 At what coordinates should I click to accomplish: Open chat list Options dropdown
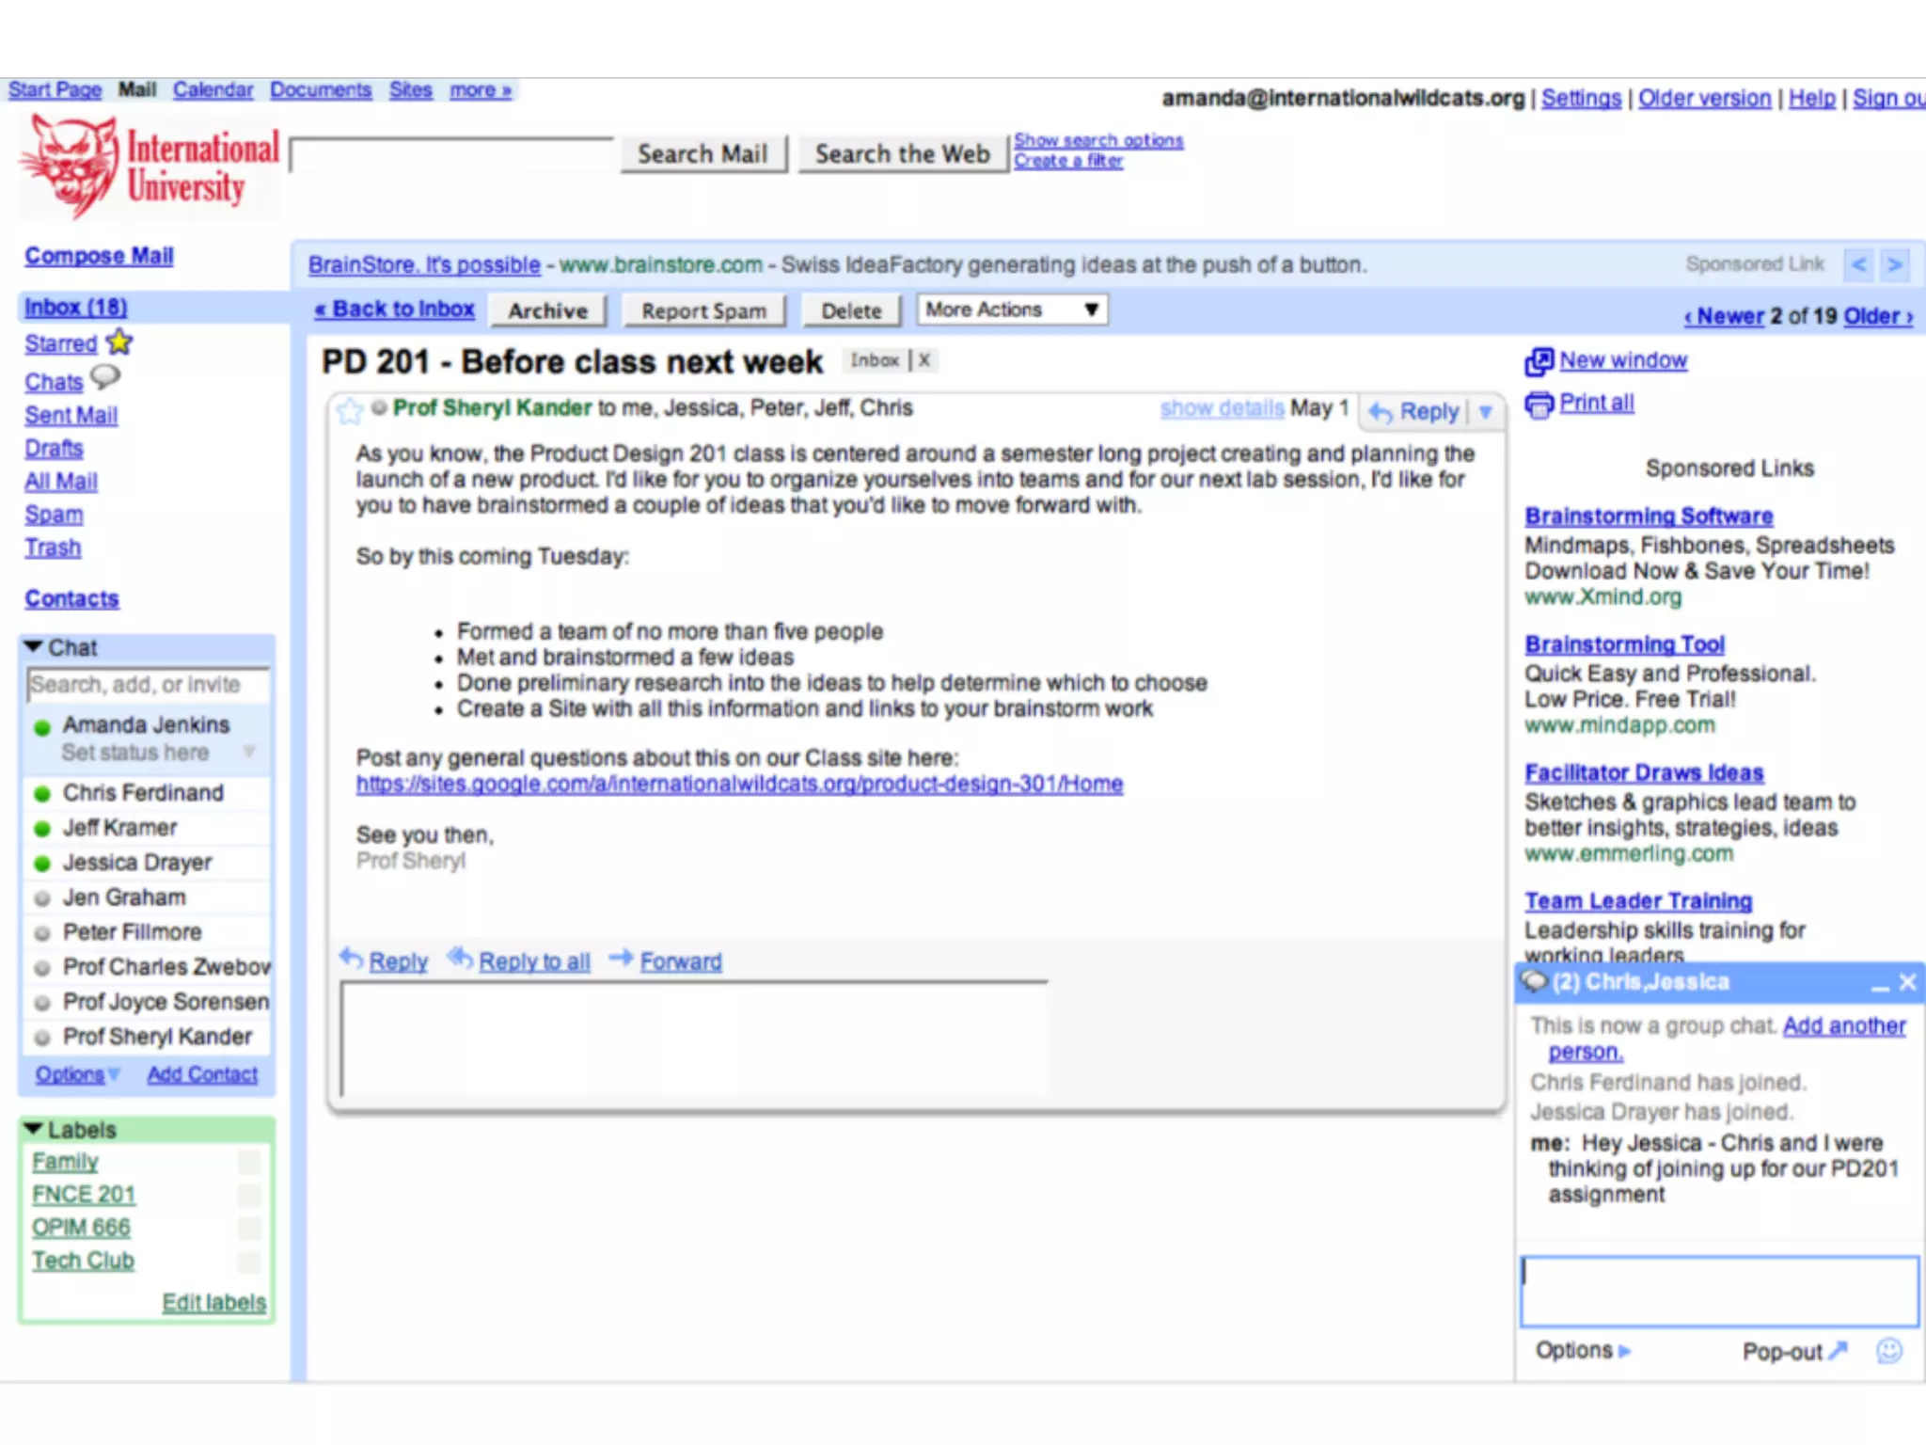tap(78, 1074)
